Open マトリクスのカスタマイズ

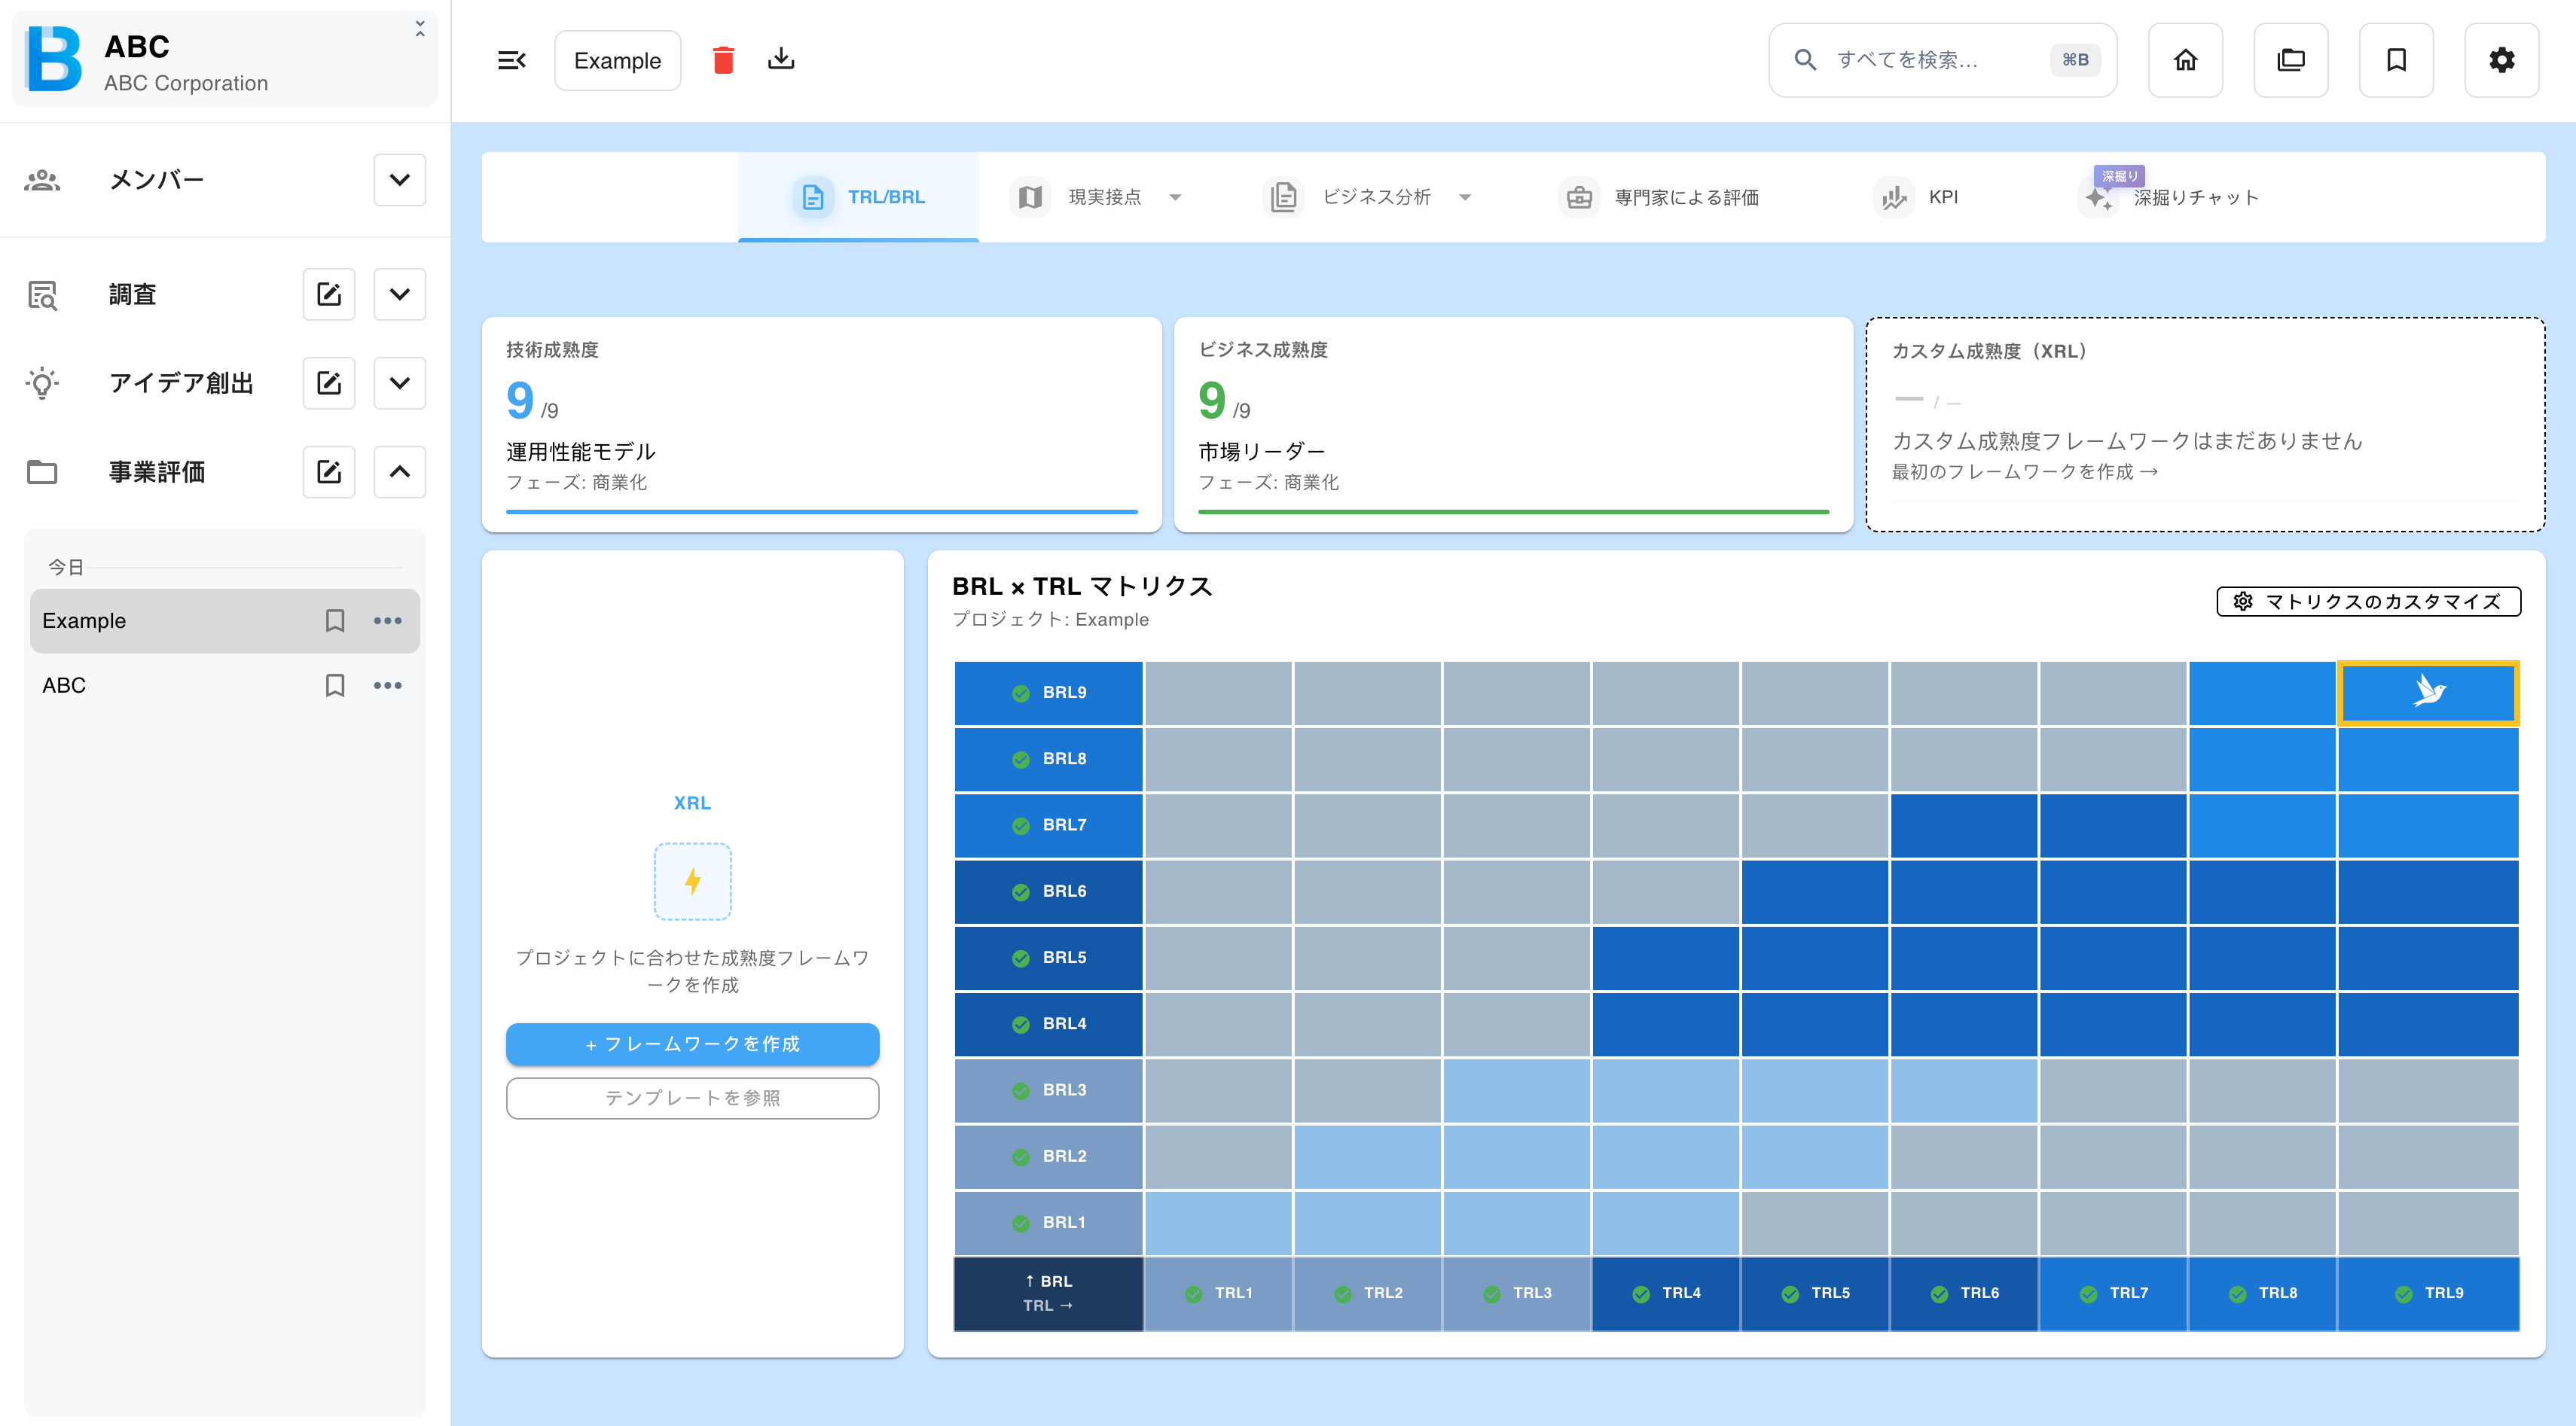click(x=2368, y=602)
